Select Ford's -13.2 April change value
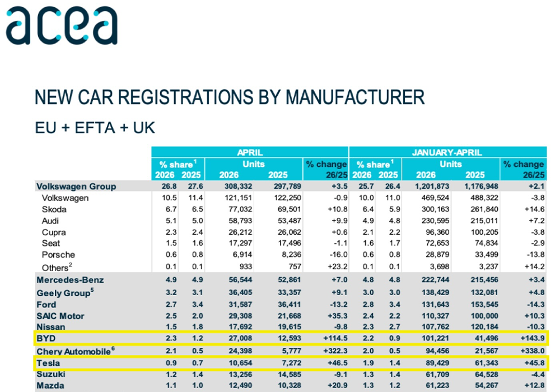 pyautogui.click(x=339, y=305)
